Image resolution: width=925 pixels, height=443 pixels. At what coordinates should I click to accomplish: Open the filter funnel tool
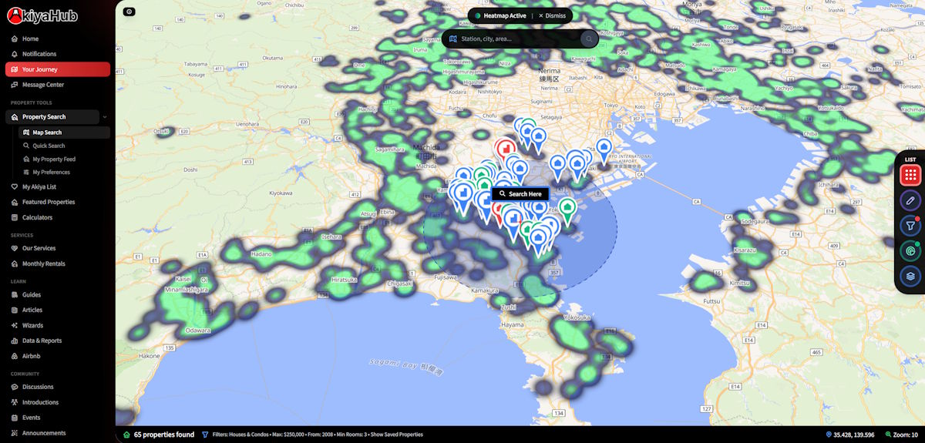(x=910, y=226)
